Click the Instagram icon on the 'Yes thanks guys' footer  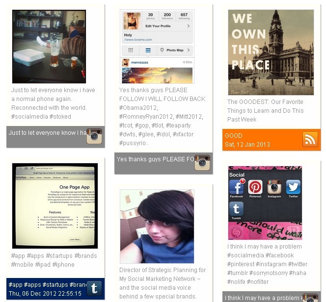[202, 162]
